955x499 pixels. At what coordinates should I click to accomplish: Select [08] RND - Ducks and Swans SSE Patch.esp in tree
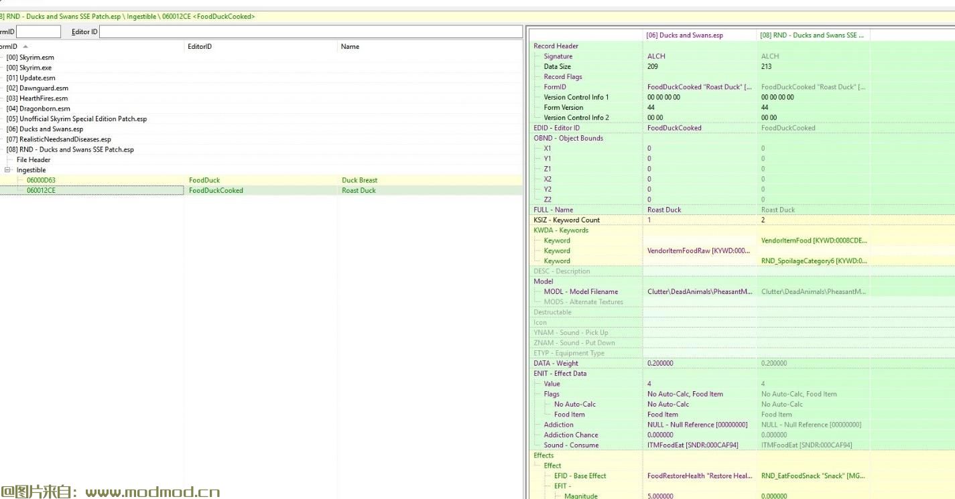click(70, 149)
